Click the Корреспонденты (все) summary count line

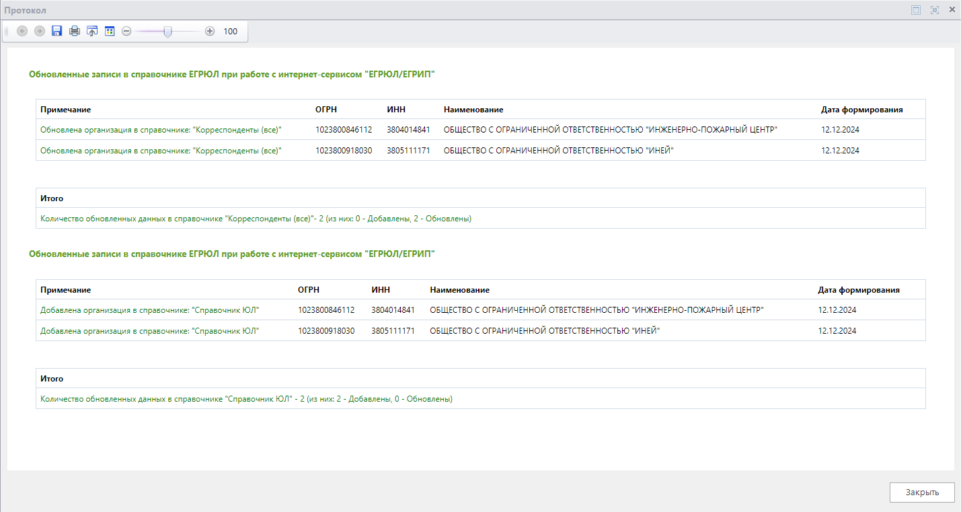pyautogui.click(x=256, y=219)
